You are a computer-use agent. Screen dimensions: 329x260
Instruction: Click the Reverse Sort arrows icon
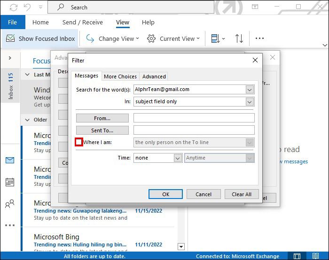point(239,38)
